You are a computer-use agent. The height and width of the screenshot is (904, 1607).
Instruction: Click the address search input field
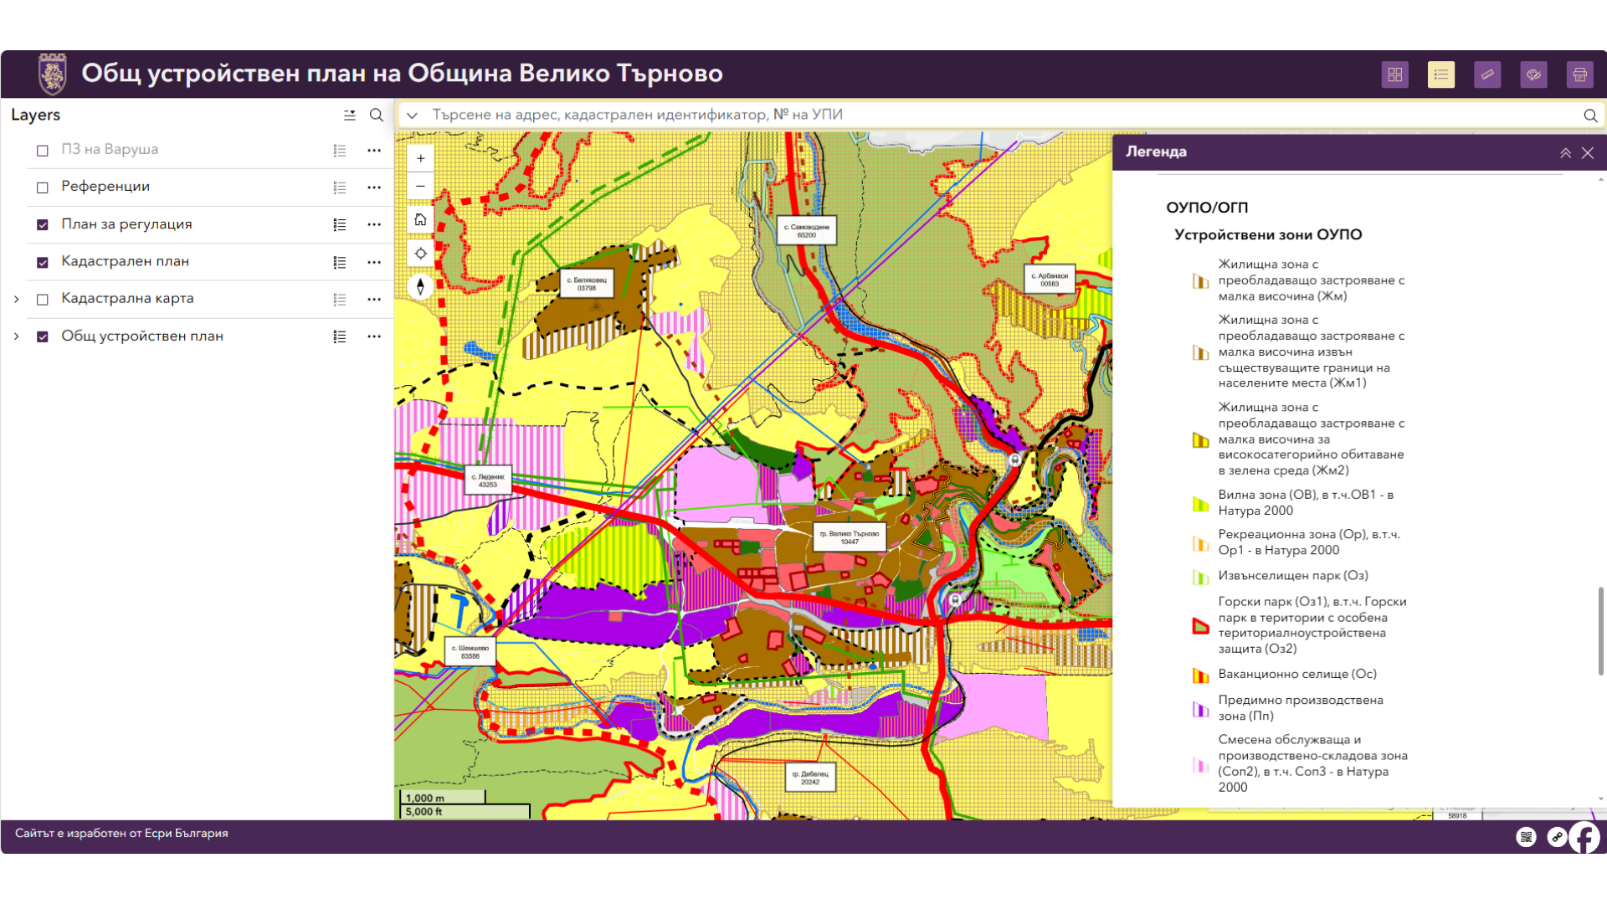coord(1001,115)
